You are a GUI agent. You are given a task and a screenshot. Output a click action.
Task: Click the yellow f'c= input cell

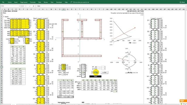pyautogui.click(x=27, y=39)
